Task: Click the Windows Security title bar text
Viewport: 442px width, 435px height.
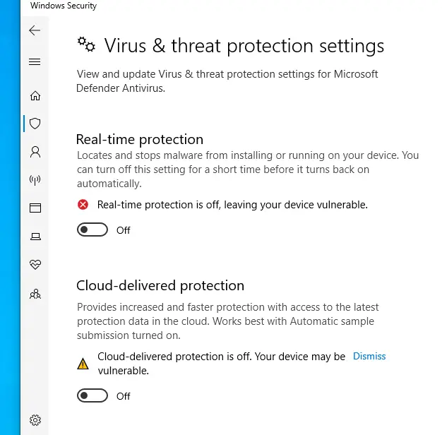Action: click(x=64, y=6)
